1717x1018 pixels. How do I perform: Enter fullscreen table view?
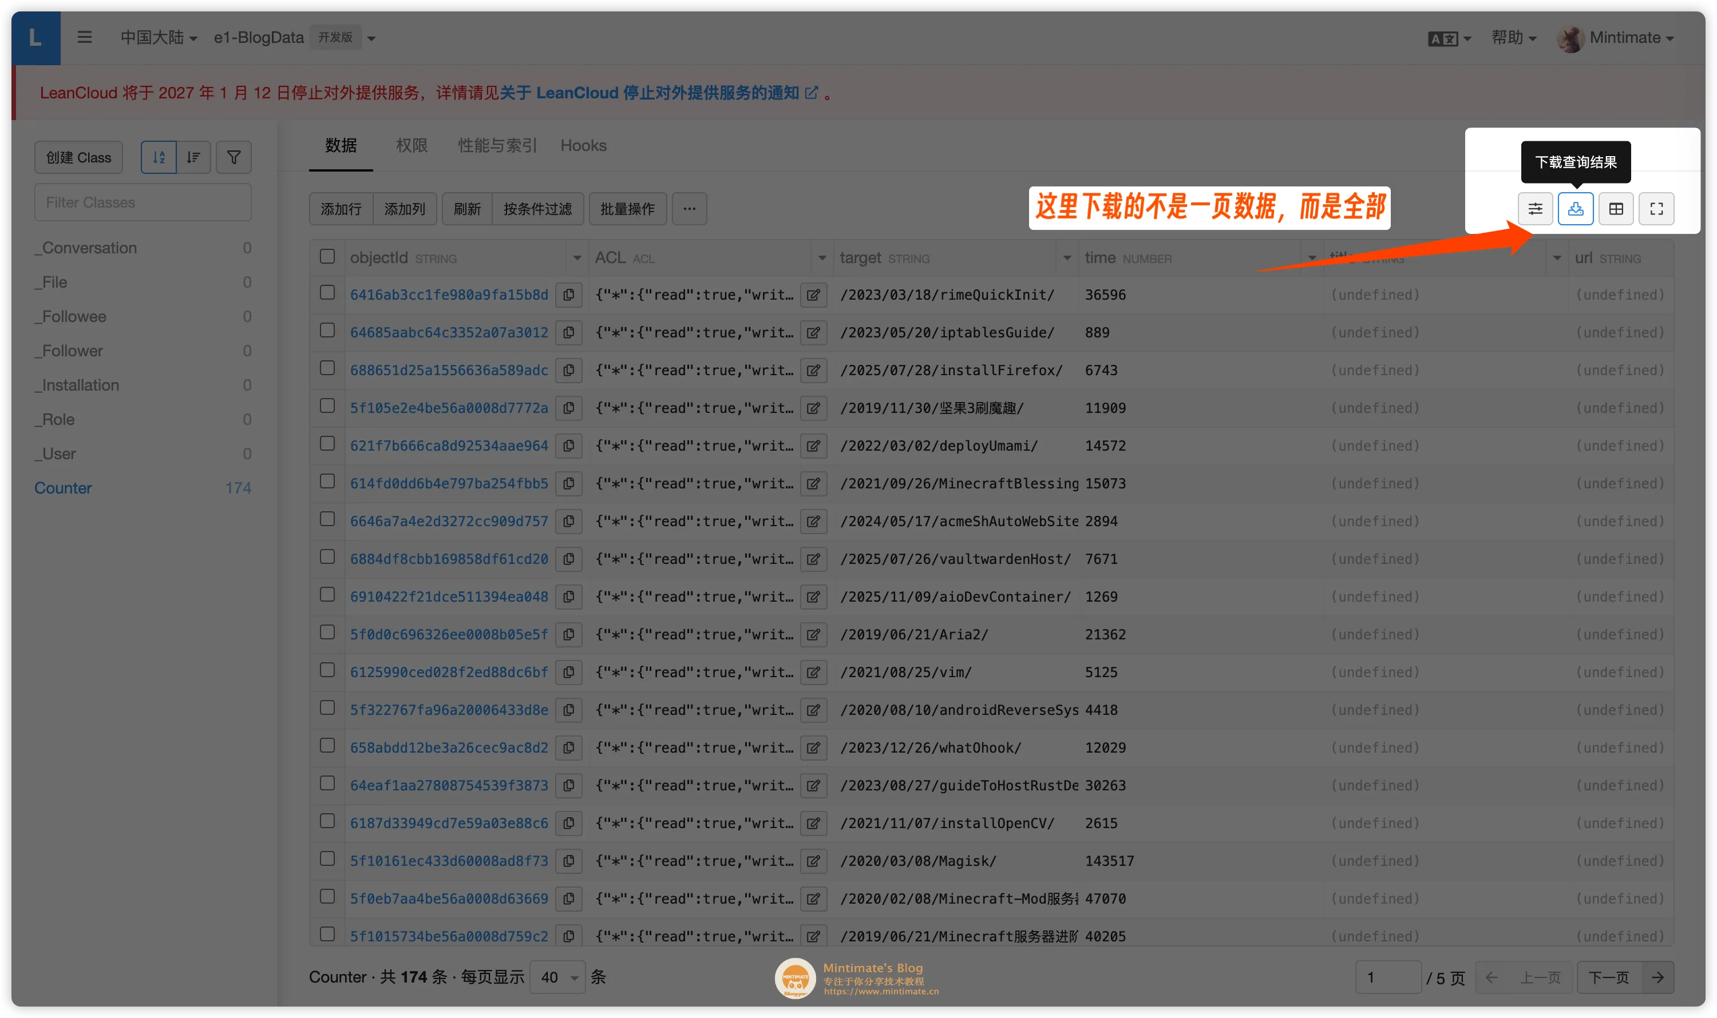pyautogui.click(x=1657, y=209)
